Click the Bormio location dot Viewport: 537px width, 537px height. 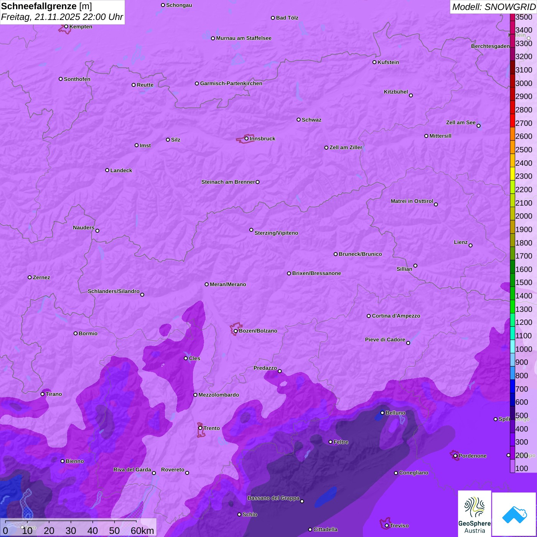[76, 333]
